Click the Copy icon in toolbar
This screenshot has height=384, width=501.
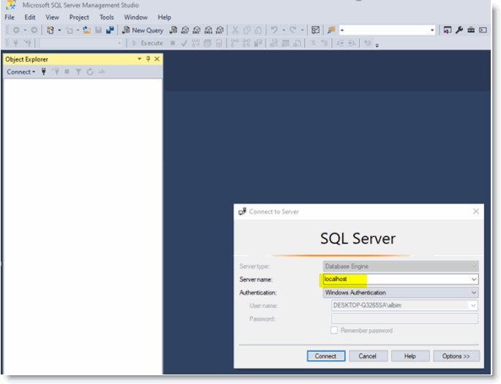click(x=246, y=30)
